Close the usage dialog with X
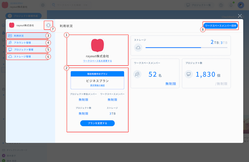The image size is (249, 162). pyautogui.click(x=240, y=16)
